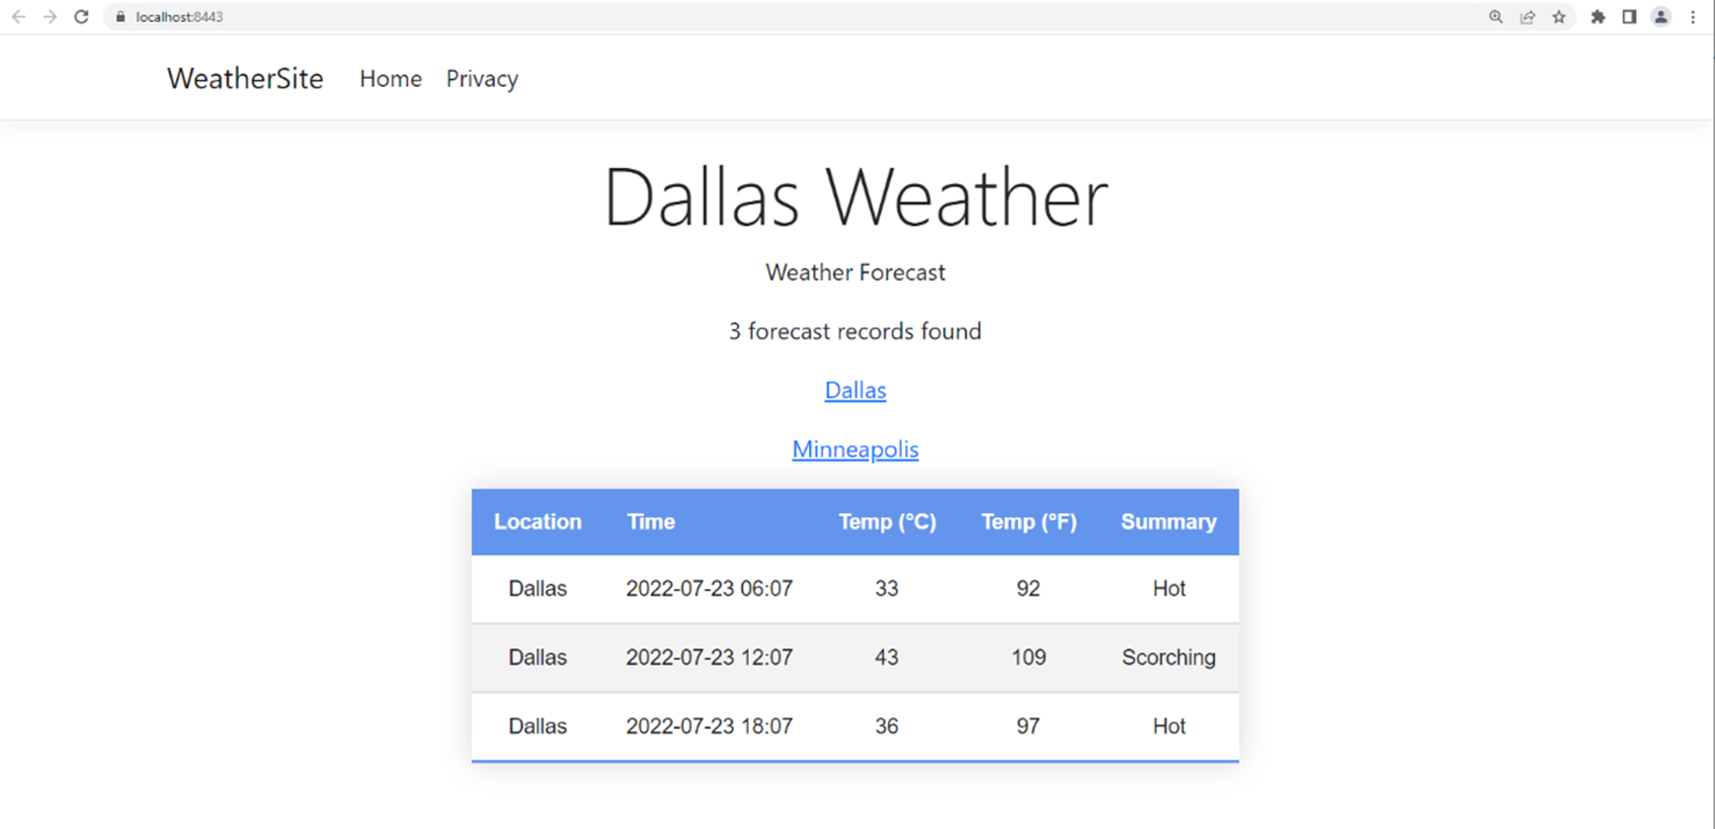
Task: Click the browser forward arrow
Action: coord(49,17)
